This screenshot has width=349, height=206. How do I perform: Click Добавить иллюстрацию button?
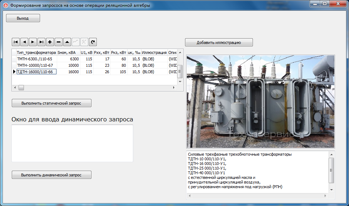pyautogui.click(x=219, y=42)
